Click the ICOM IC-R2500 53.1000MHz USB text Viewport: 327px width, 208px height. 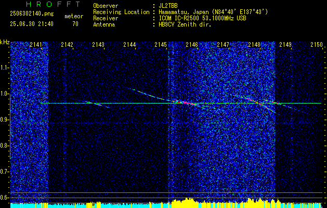click(202, 18)
